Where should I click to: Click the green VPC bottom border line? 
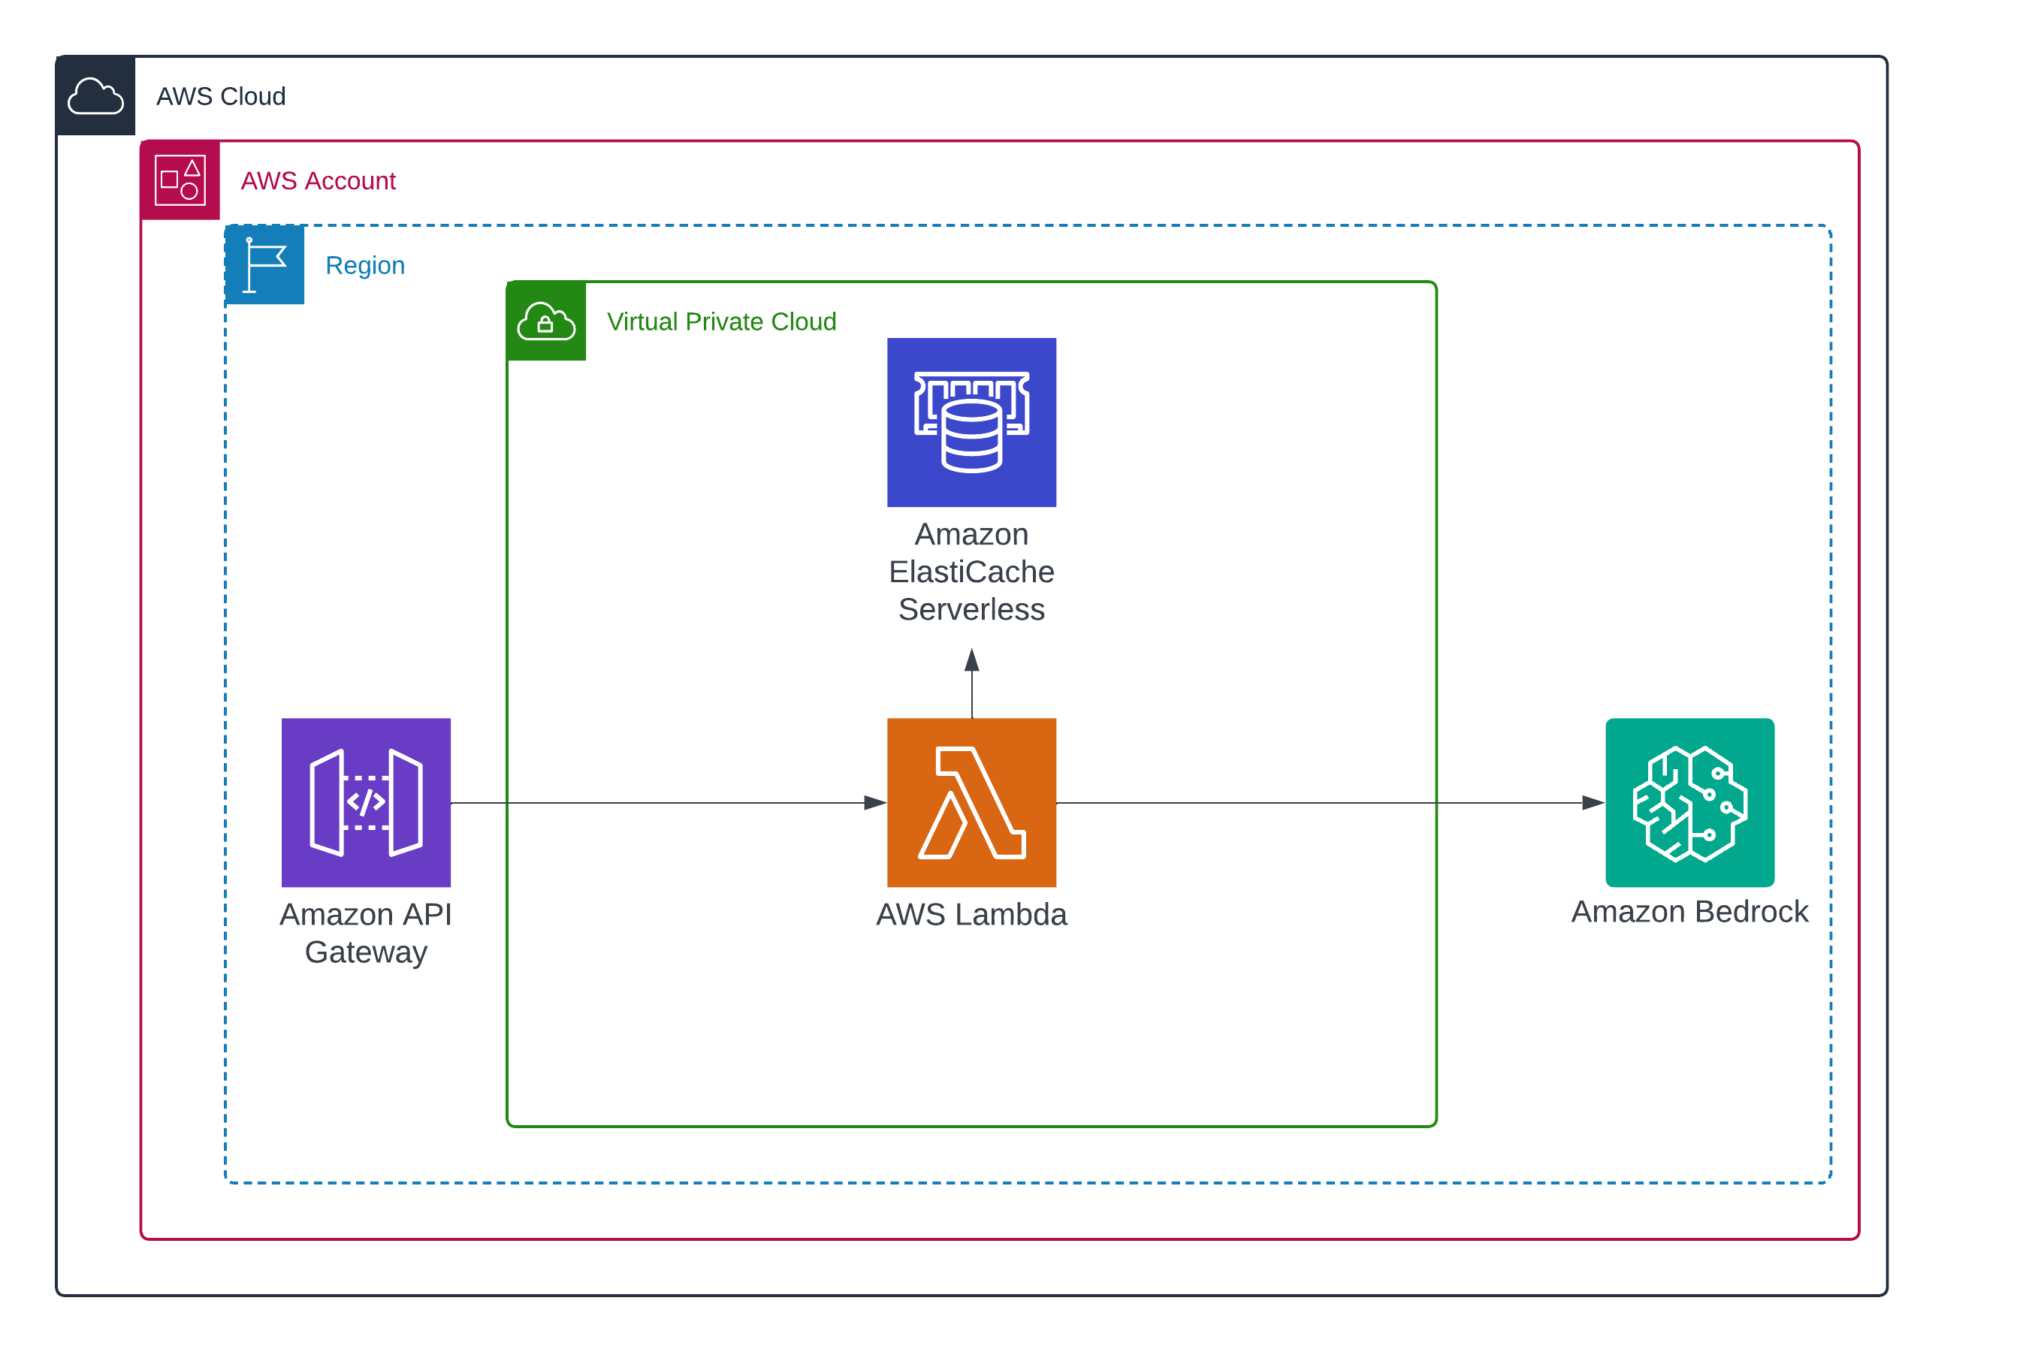[971, 1126]
